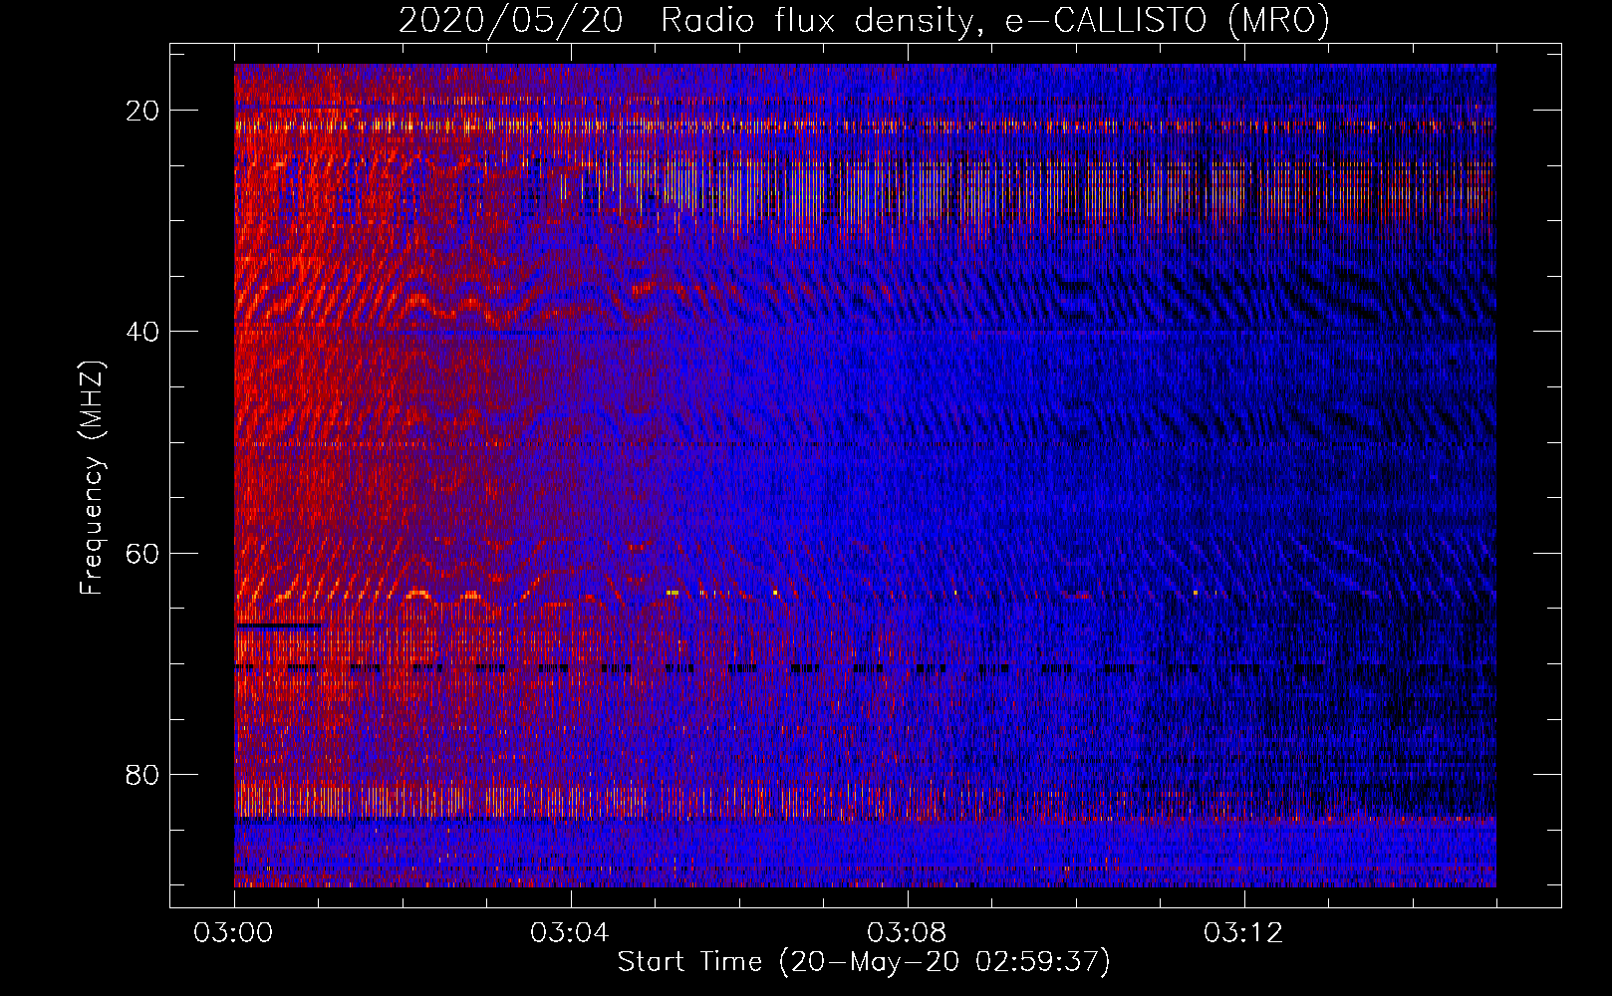The height and width of the screenshot is (996, 1612).
Task: Click the frequency tick label 60
Action: point(143,553)
